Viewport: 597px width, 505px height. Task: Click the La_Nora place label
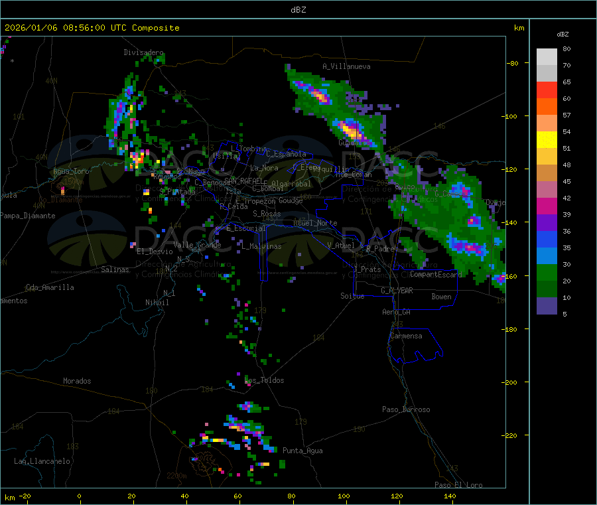click(x=264, y=169)
